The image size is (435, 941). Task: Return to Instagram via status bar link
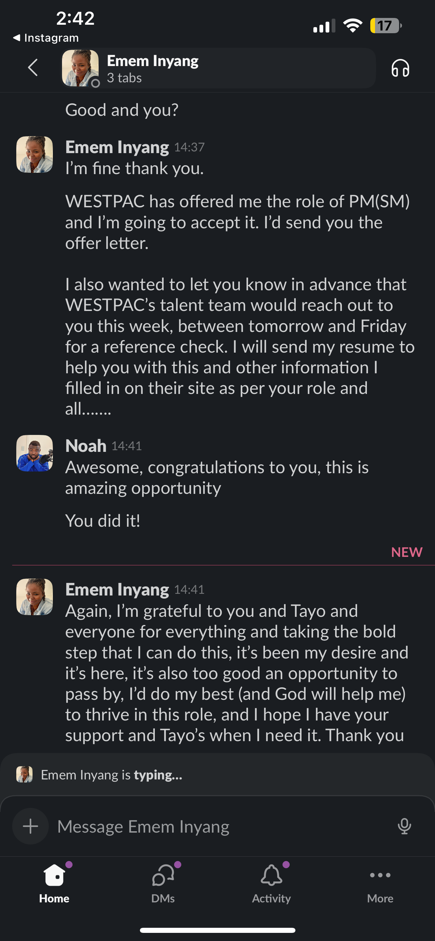[46, 38]
